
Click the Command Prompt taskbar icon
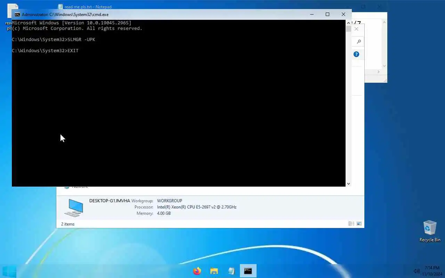click(x=248, y=271)
